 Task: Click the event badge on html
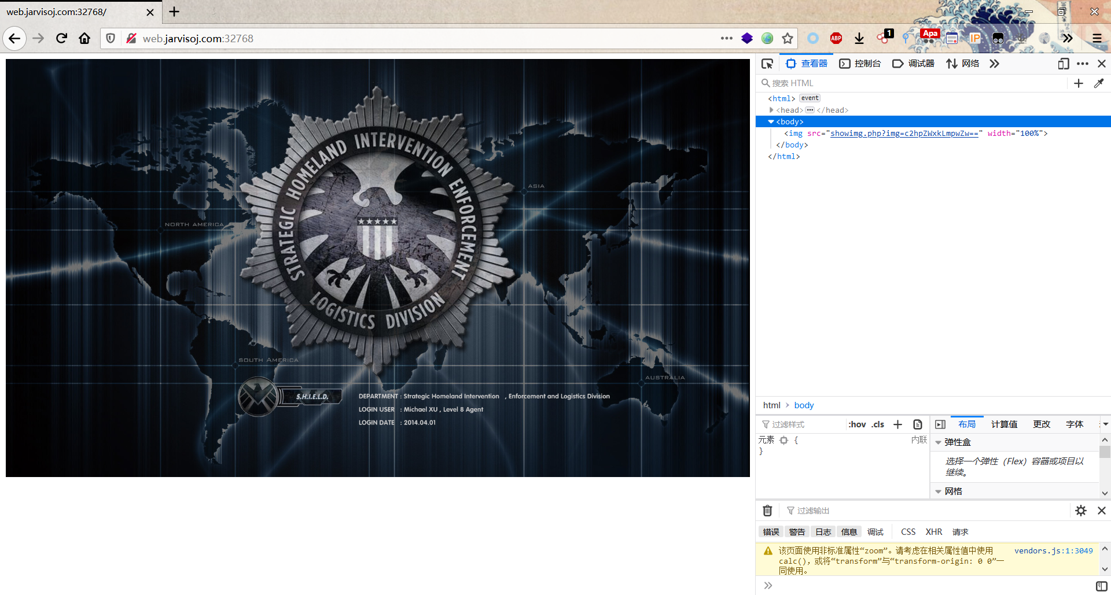click(x=810, y=98)
